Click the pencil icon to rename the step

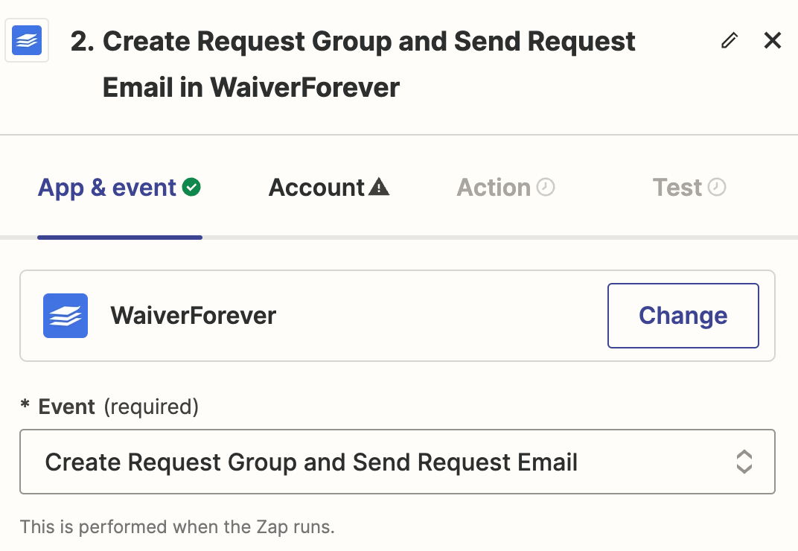(x=729, y=41)
